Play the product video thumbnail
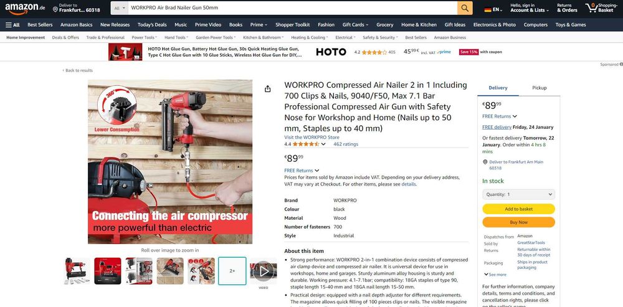Image resolution: width=623 pixels, height=307 pixels. (x=264, y=271)
